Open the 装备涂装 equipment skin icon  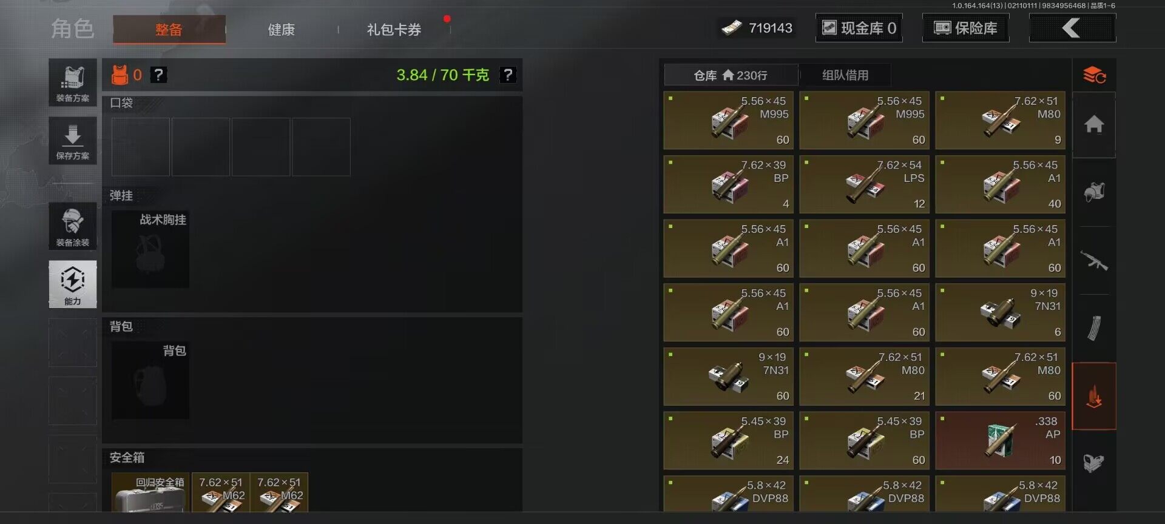click(73, 226)
